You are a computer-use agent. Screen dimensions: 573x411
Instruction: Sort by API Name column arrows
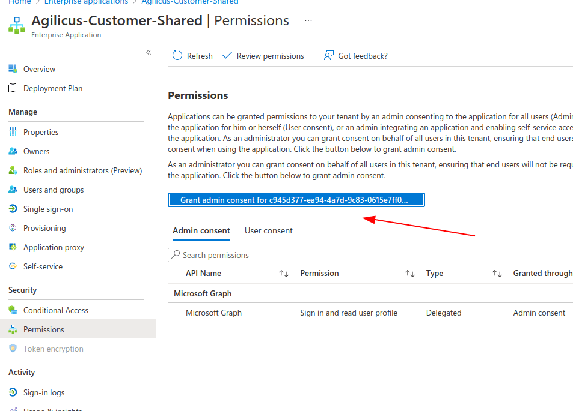point(284,273)
